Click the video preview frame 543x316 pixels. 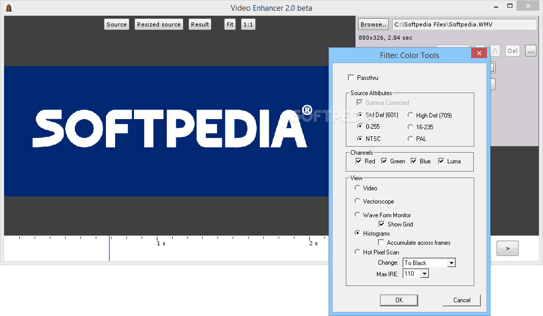[x=166, y=131]
